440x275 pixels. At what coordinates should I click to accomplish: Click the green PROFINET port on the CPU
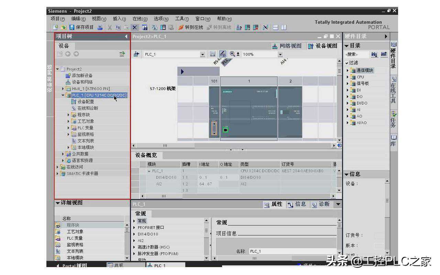(225, 130)
